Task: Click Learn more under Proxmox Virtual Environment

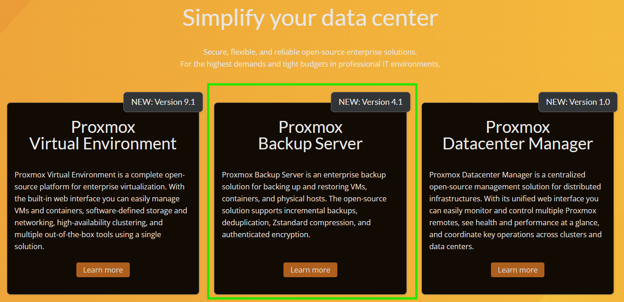Action: click(x=103, y=270)
